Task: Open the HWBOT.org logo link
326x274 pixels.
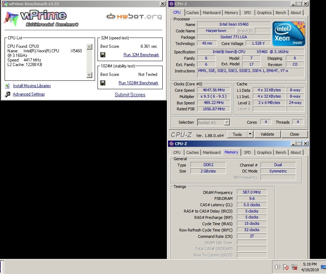Action: point(134,16)
